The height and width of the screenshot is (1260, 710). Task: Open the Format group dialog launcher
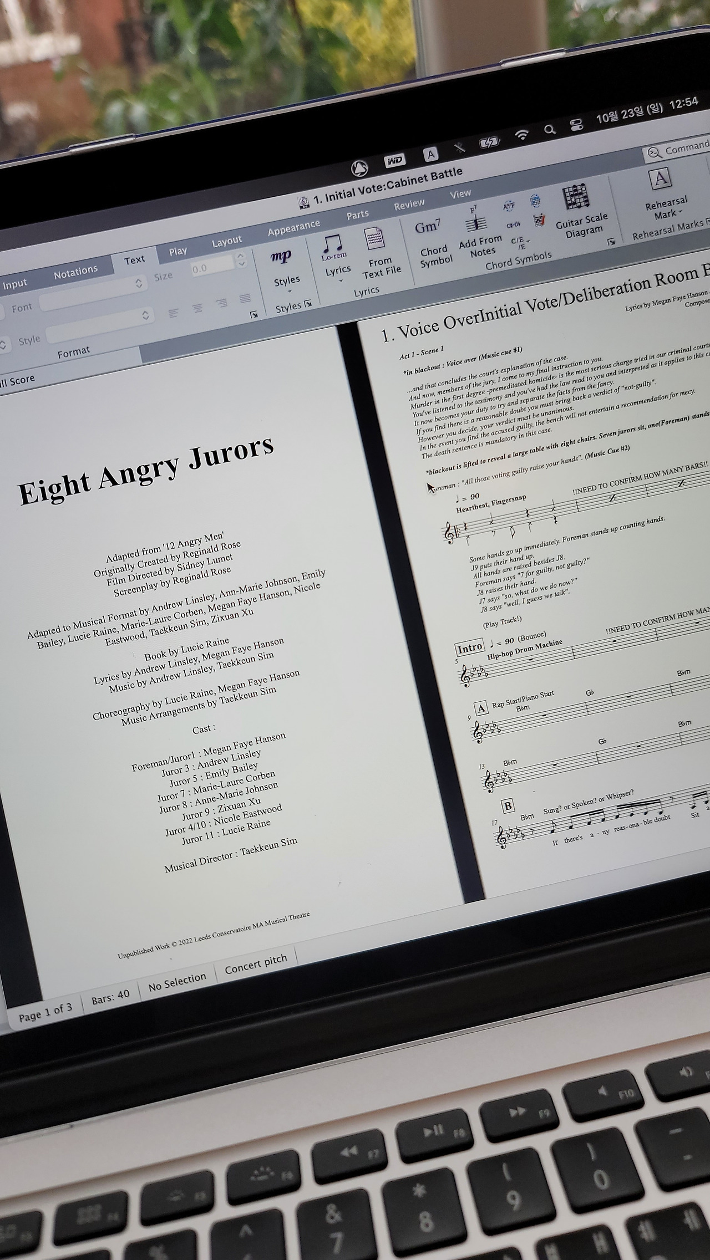pyautogui.click(x=254, y=314)
